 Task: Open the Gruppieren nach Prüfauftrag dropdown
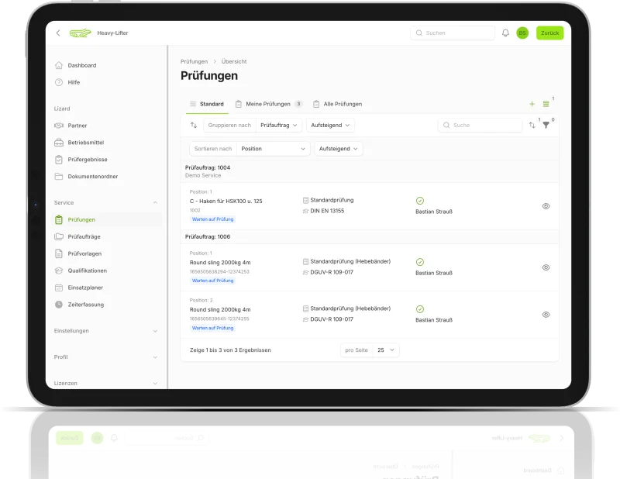[x=280, y=125]
